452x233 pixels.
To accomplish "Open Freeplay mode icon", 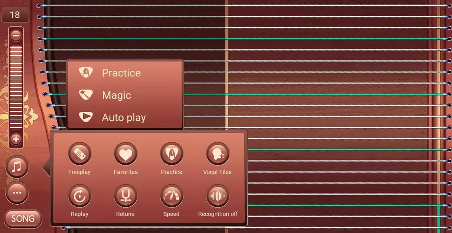I will [x=80, y=154].
